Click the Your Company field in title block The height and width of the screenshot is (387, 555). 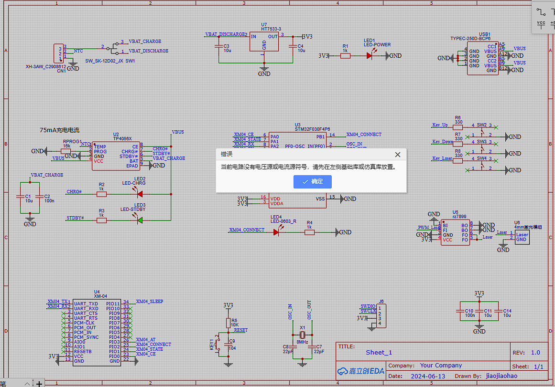(441, 366)
